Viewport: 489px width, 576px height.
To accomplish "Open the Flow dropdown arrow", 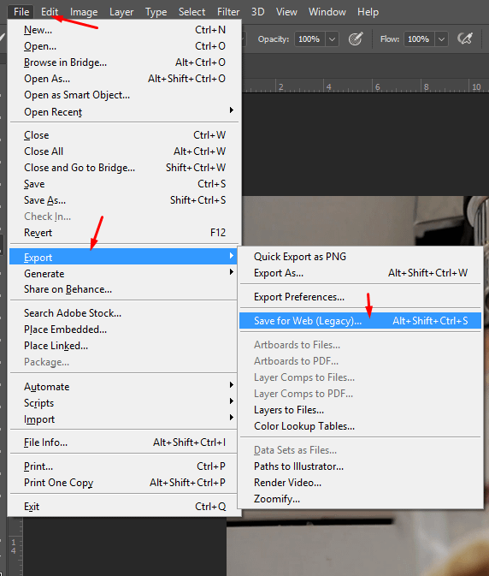I will click(441, 39).
